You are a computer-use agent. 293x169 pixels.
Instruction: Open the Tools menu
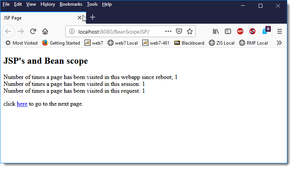[x=92, y=4]
